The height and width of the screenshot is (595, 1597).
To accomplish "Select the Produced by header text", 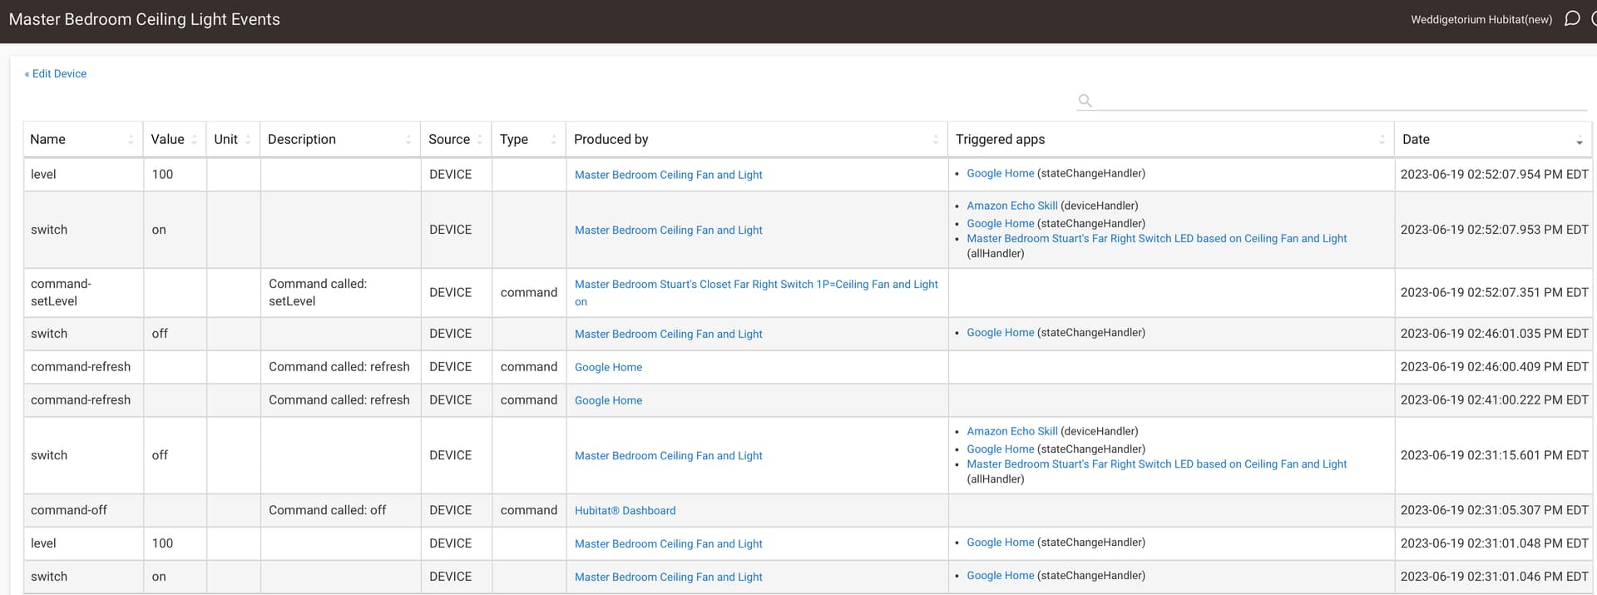I will 611,139.
